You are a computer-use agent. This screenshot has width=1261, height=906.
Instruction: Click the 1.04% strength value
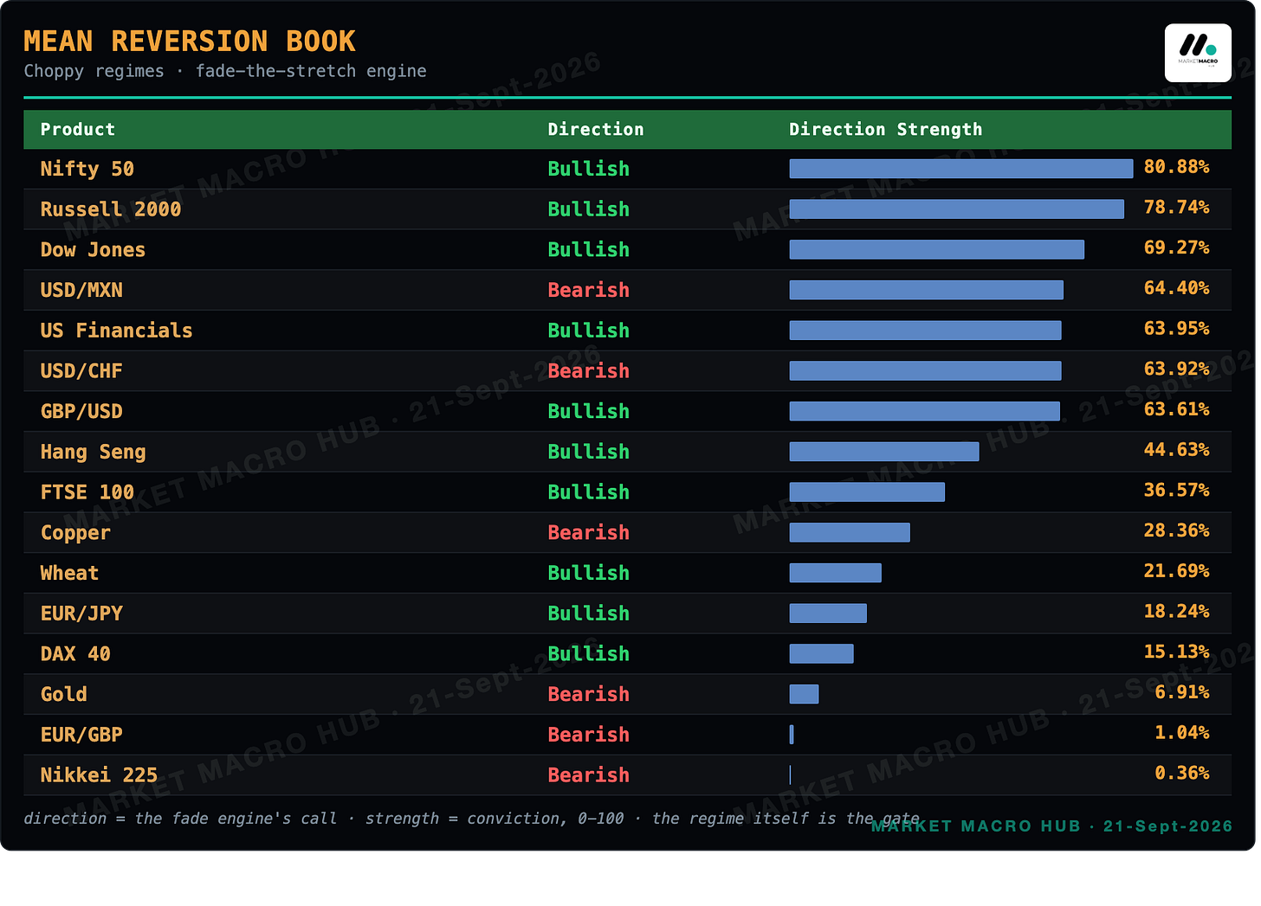click(x=1182, y=732)
